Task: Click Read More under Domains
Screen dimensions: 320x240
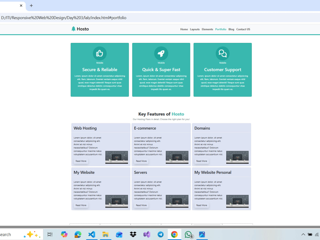Action: point(202,161)
